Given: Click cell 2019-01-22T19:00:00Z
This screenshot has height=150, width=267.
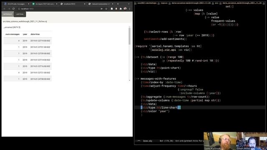Looking at the screenshot, I should tap(40, 41).
